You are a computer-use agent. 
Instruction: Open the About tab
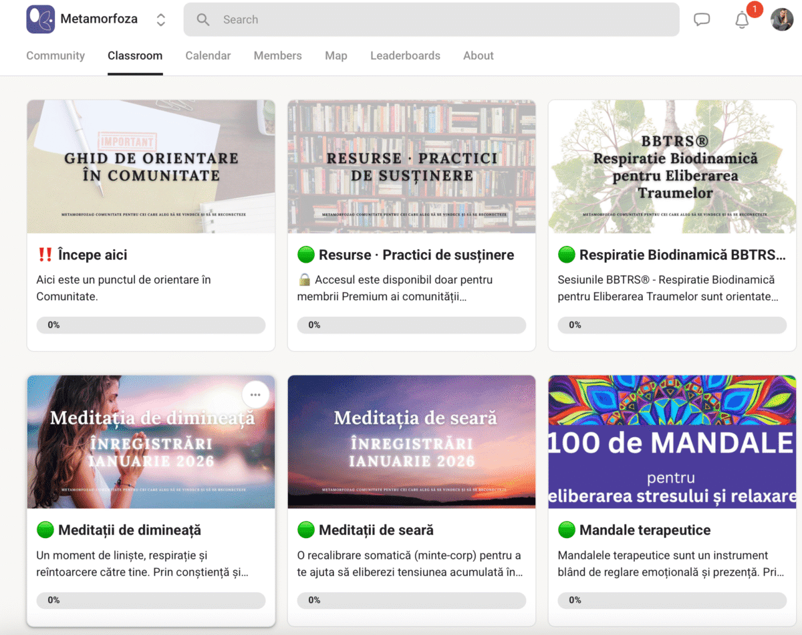(478, 55)
